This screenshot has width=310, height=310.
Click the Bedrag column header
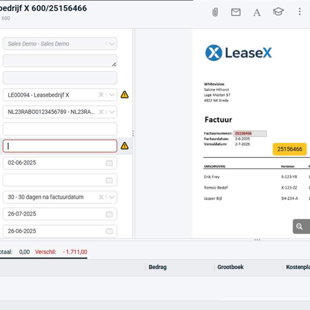pos(157,267)
